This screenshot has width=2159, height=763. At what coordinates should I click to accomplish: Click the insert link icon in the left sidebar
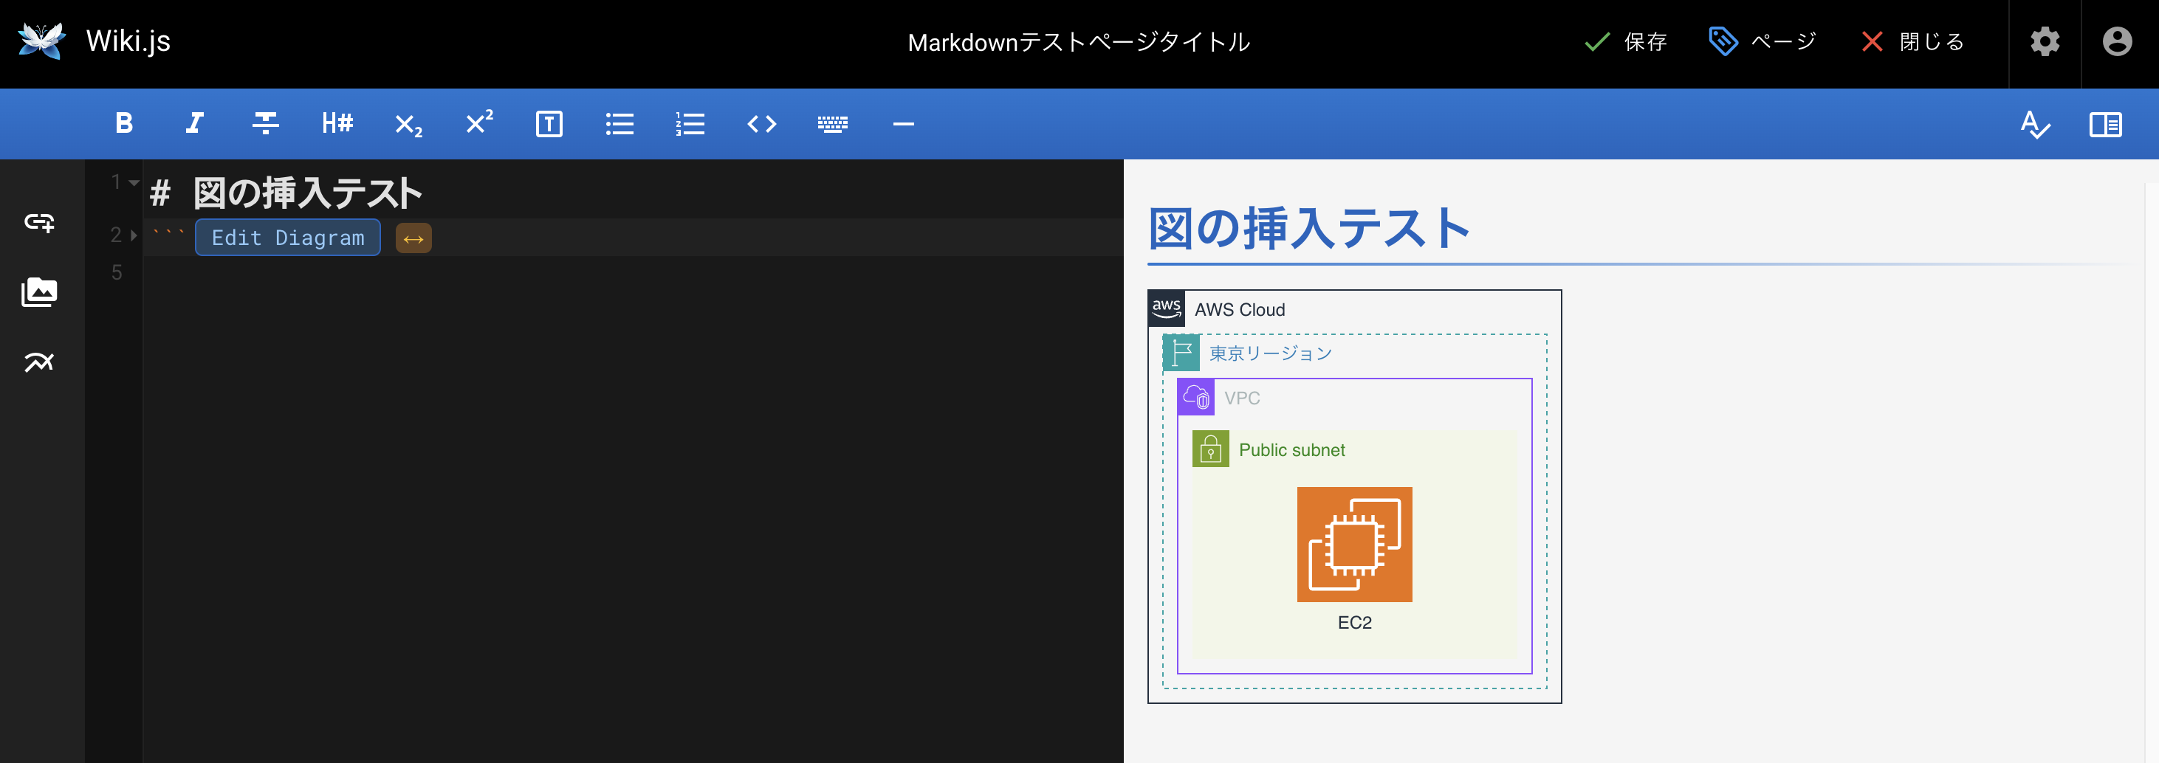pyautogui.click(x=40, y=224)
